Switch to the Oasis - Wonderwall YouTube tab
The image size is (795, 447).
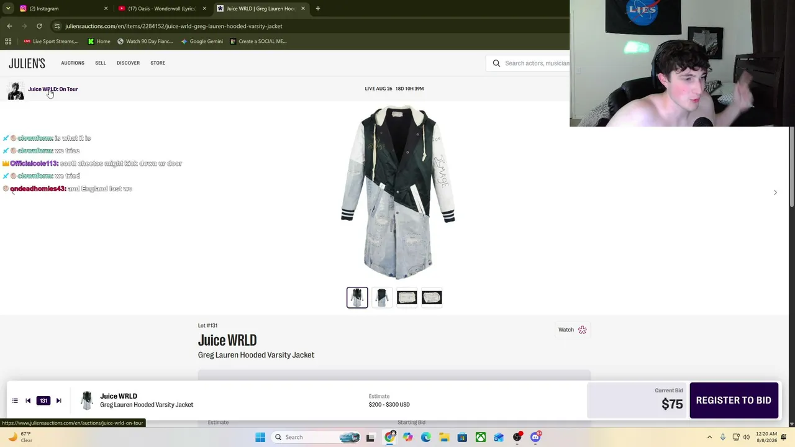(x=161, y=9)
